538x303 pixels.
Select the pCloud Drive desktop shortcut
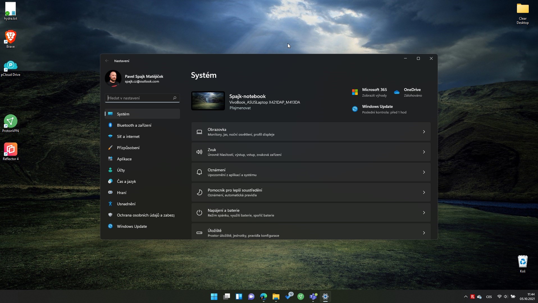[x=11, y=68]
